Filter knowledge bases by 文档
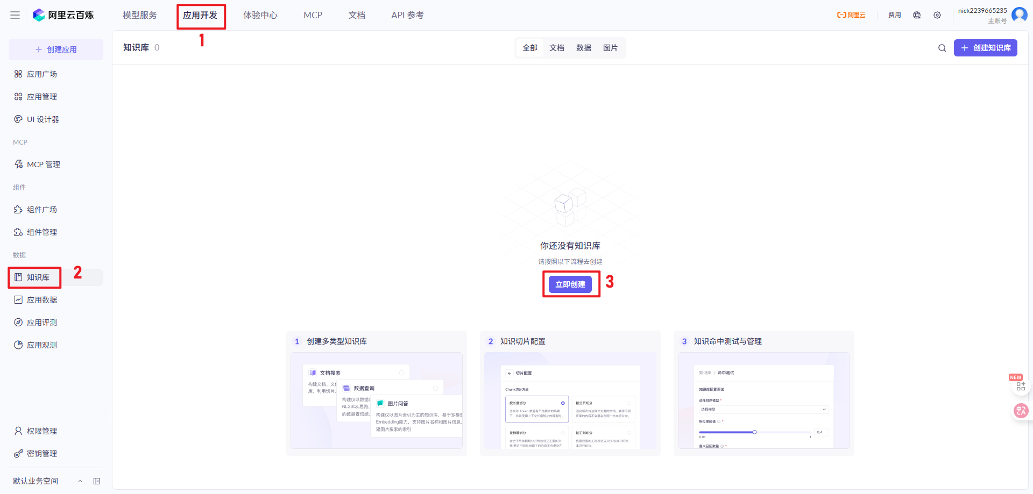This screenshot has width=1033, height=494. (557, 48)
